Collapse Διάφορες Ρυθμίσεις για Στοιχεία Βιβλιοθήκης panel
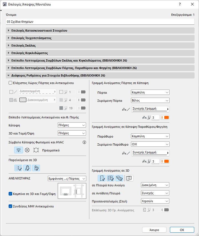The width and height of the screenshot is (199, 236). click(x=100, y=75)
